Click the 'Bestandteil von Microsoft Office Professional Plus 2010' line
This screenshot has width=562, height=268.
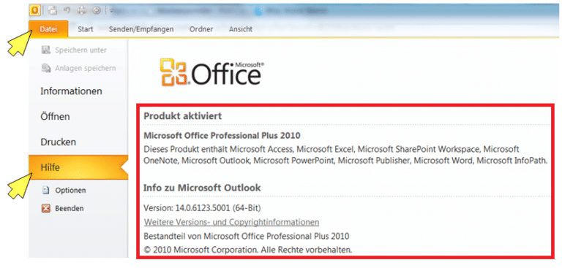(x=246, y=236)
